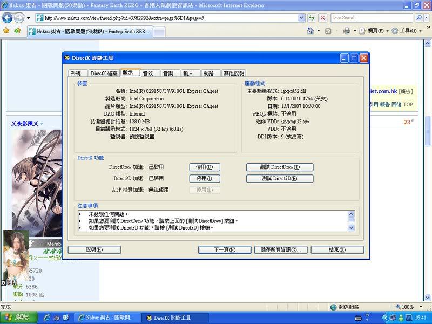Click the 儲存所有資訊(S)... button
This screenshot has height=324, width=432.
pyautogui.click(x=281, y=250)
